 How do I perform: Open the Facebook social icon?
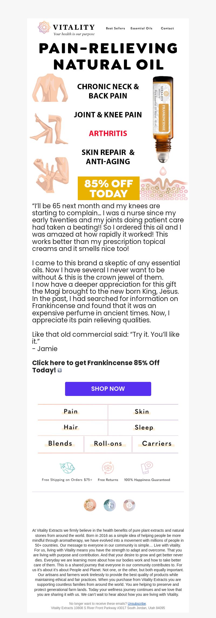110,505
